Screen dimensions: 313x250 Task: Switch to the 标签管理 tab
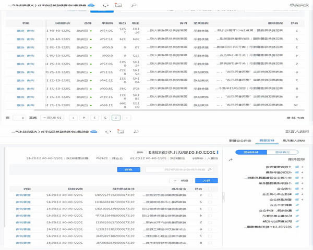[x=267, y=141]
